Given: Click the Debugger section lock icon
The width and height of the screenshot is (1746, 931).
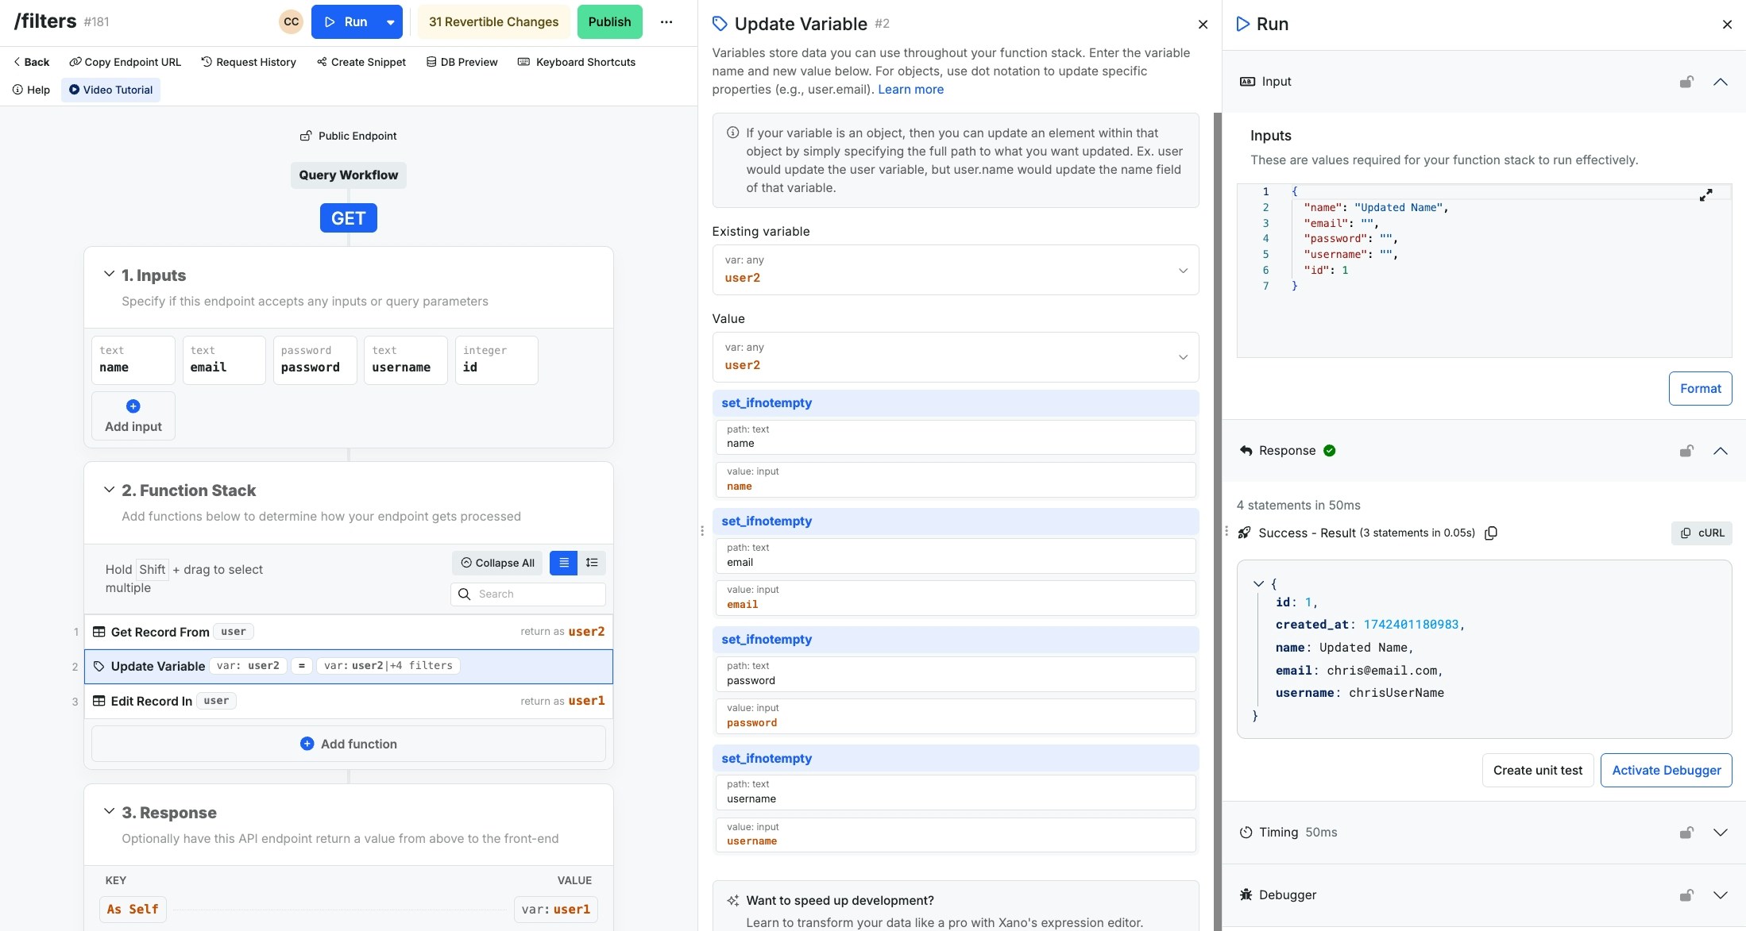Looking at the screenshot, I should point(1686,895).
